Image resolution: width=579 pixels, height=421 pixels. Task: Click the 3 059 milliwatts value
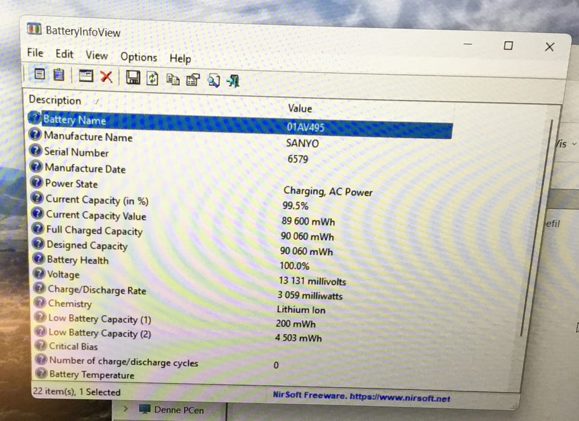point(310,295)
